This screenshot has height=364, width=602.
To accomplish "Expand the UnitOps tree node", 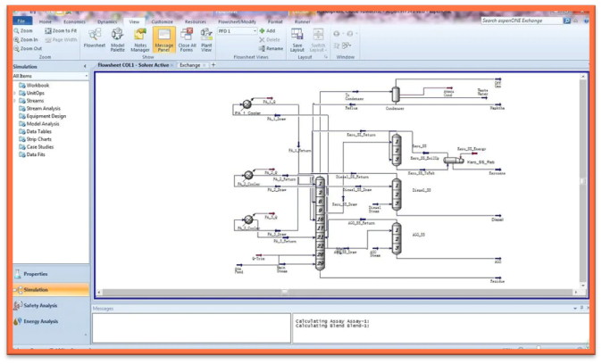I will click(x=16, y=92).
